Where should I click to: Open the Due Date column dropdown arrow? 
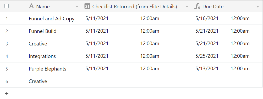(x=258, y=7)
